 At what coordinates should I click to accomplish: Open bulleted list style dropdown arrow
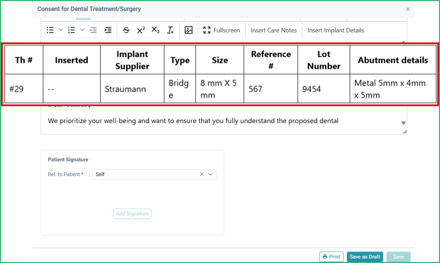click(x=61, y=30)
